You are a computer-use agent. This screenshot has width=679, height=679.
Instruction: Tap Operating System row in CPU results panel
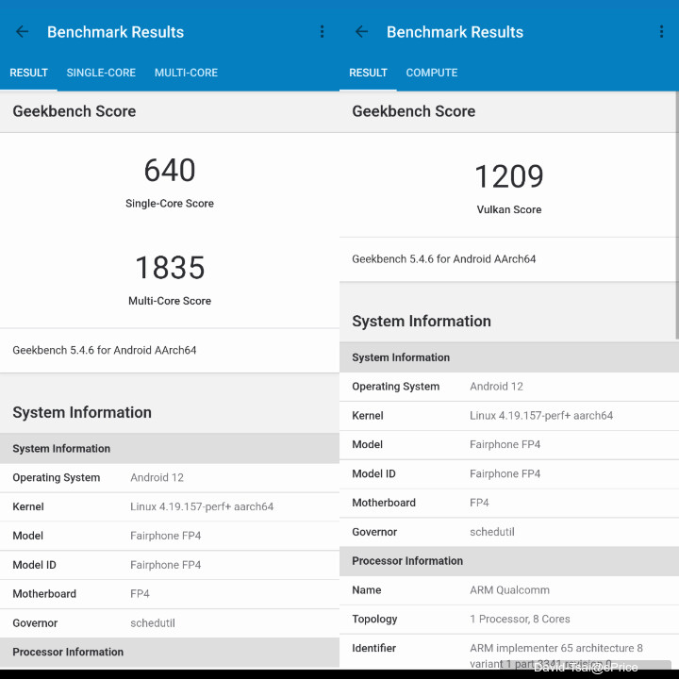click(170, 477)
